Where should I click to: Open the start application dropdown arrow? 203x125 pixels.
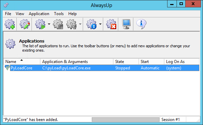pyautogui.click(x=49, y=24)
